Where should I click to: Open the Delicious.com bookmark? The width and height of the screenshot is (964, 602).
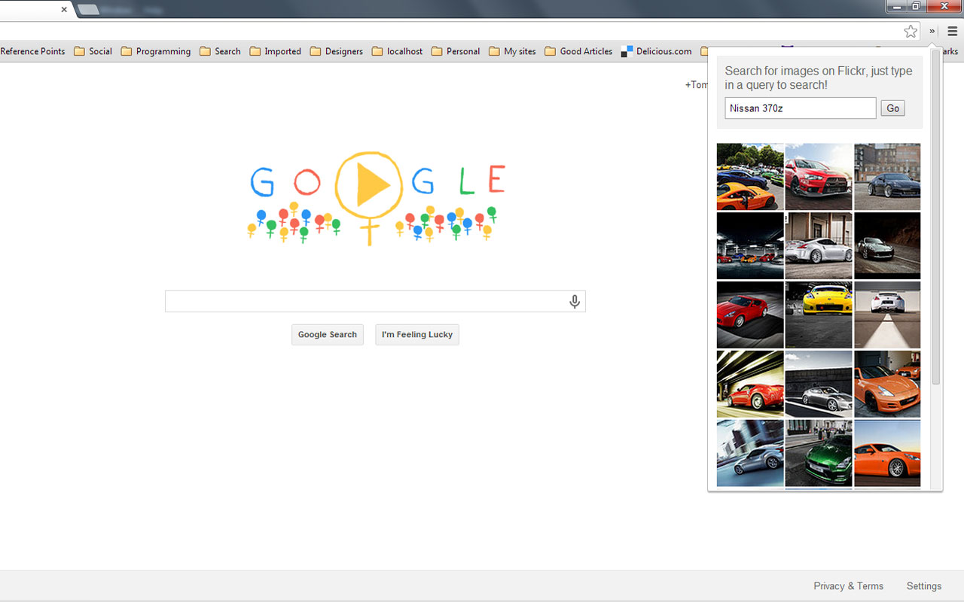(x=656, y=51)
